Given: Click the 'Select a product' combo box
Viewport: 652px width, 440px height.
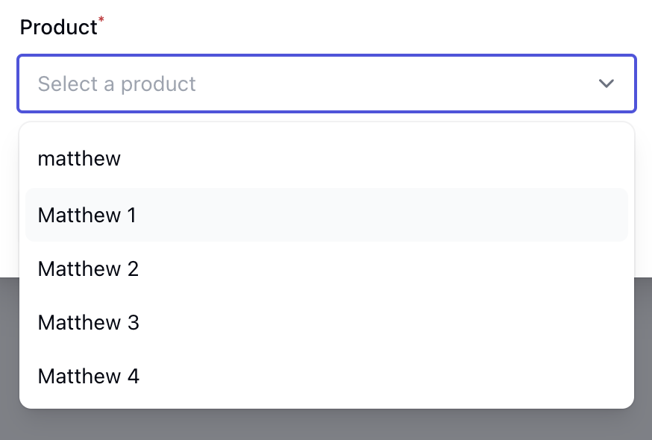Looking at the screenshot, I should [x=326, y=84].
